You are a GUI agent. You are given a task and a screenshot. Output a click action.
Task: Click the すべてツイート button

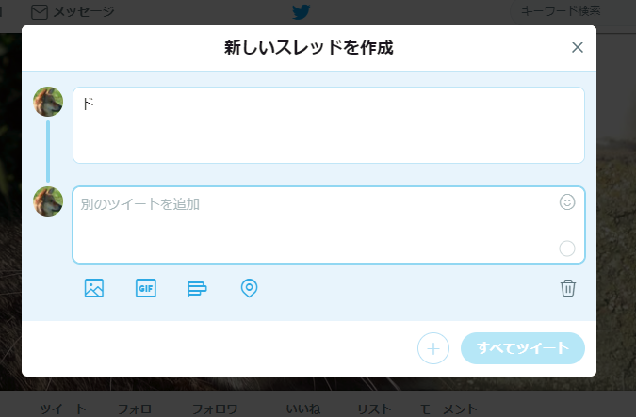pyautogui.click(x=522, y=348)
